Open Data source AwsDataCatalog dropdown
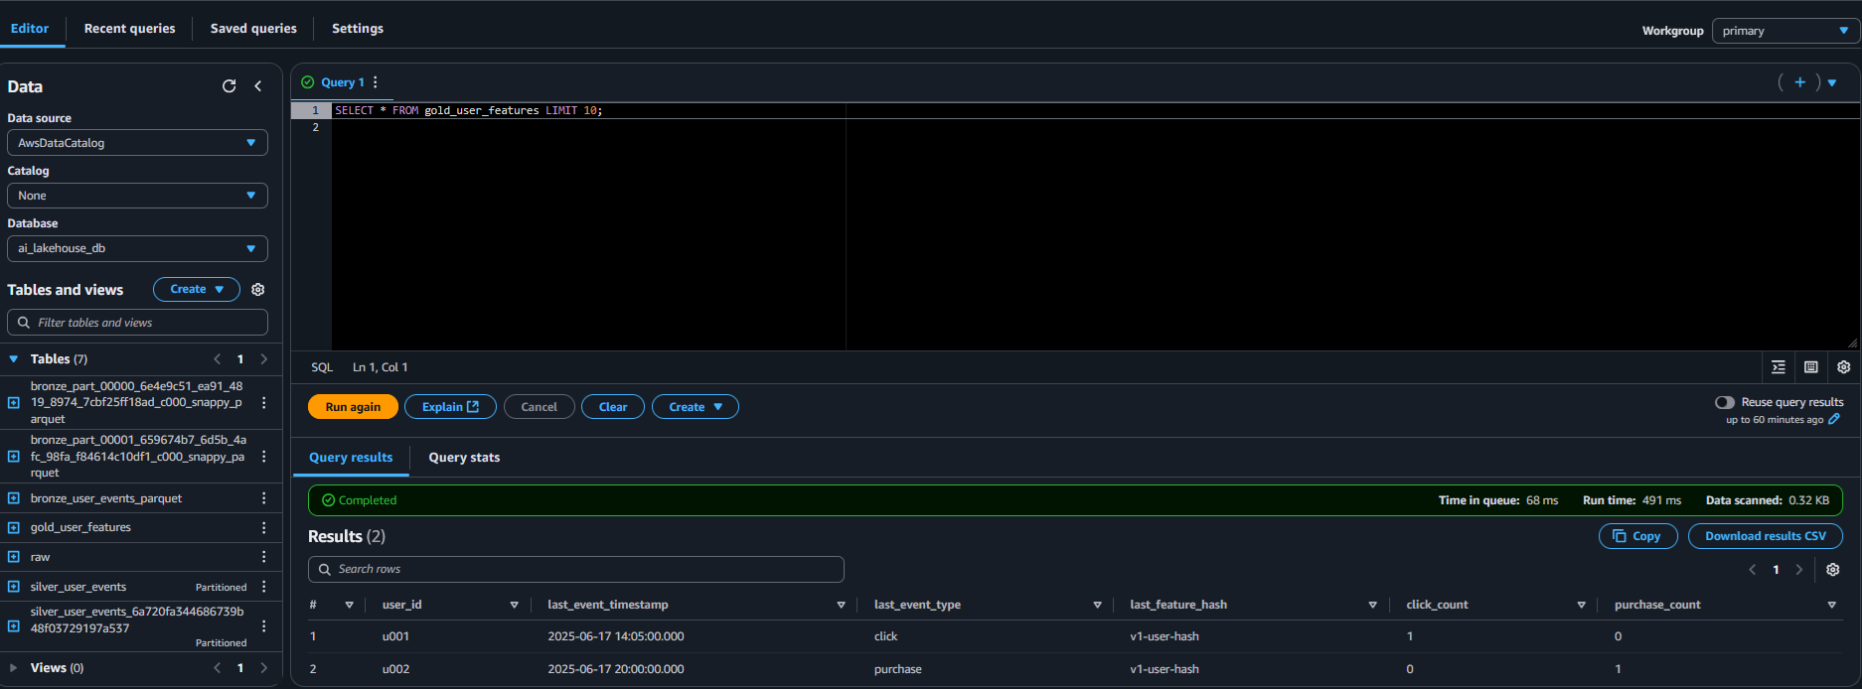The image size is (1862, 689). pos(137,143)
